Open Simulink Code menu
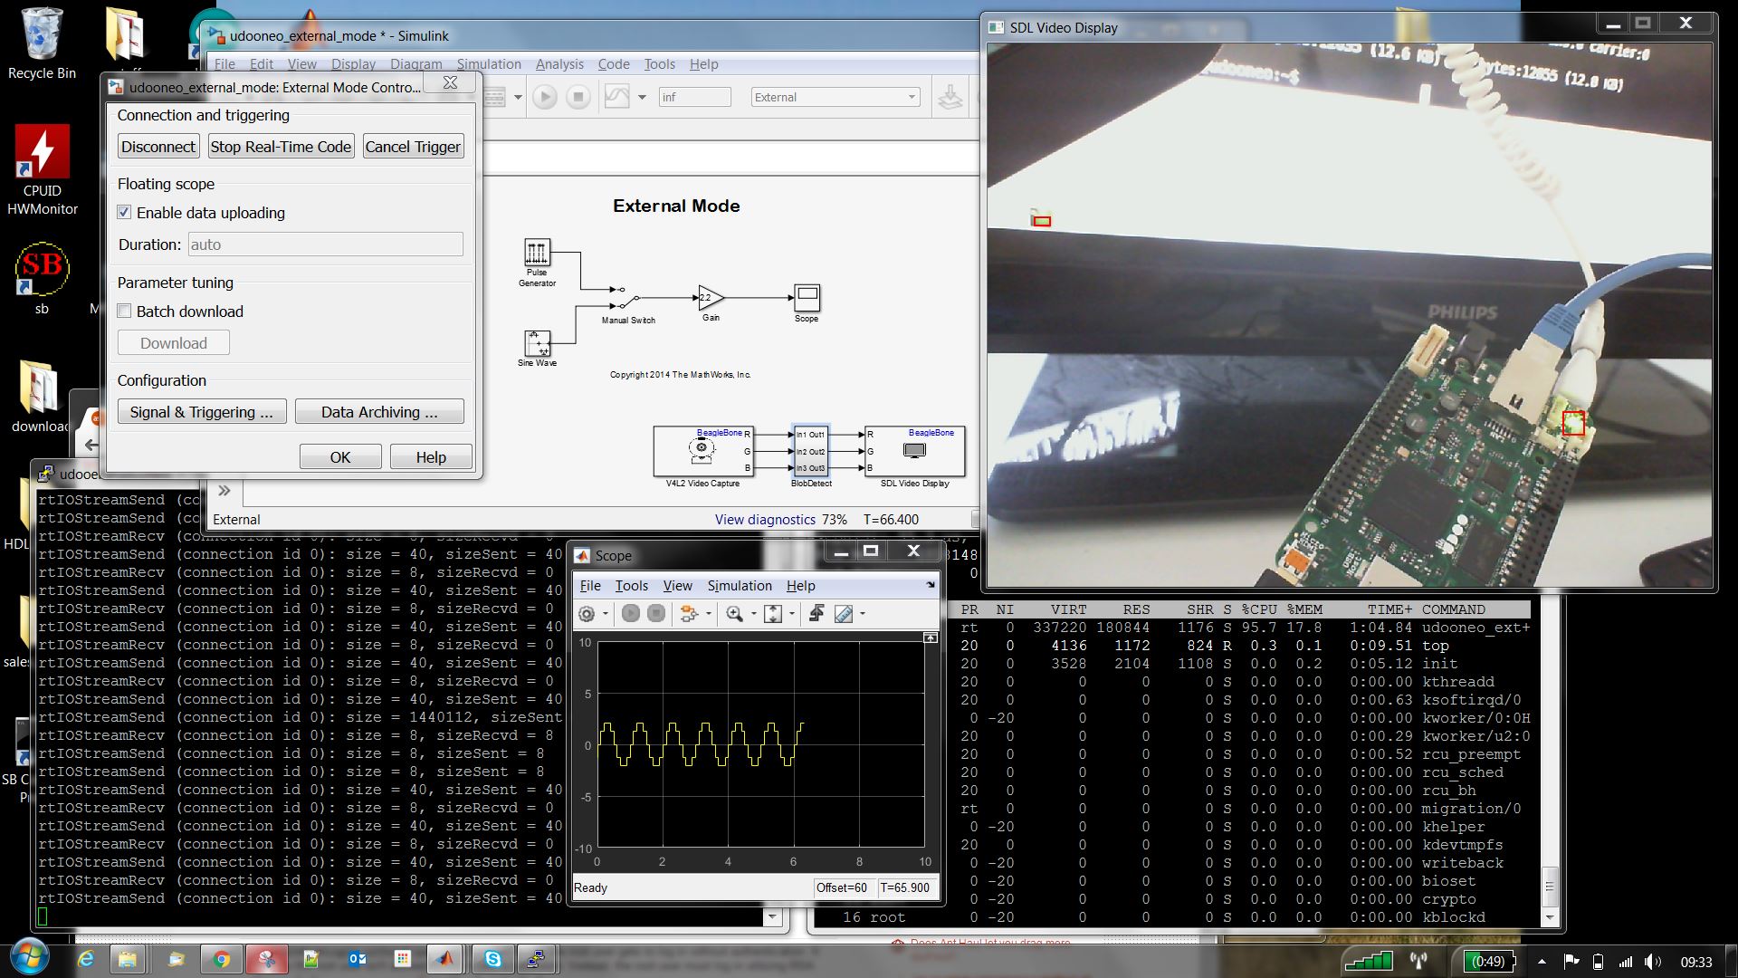The width and height of the screenshot is (1738, 978). [613, 64]
